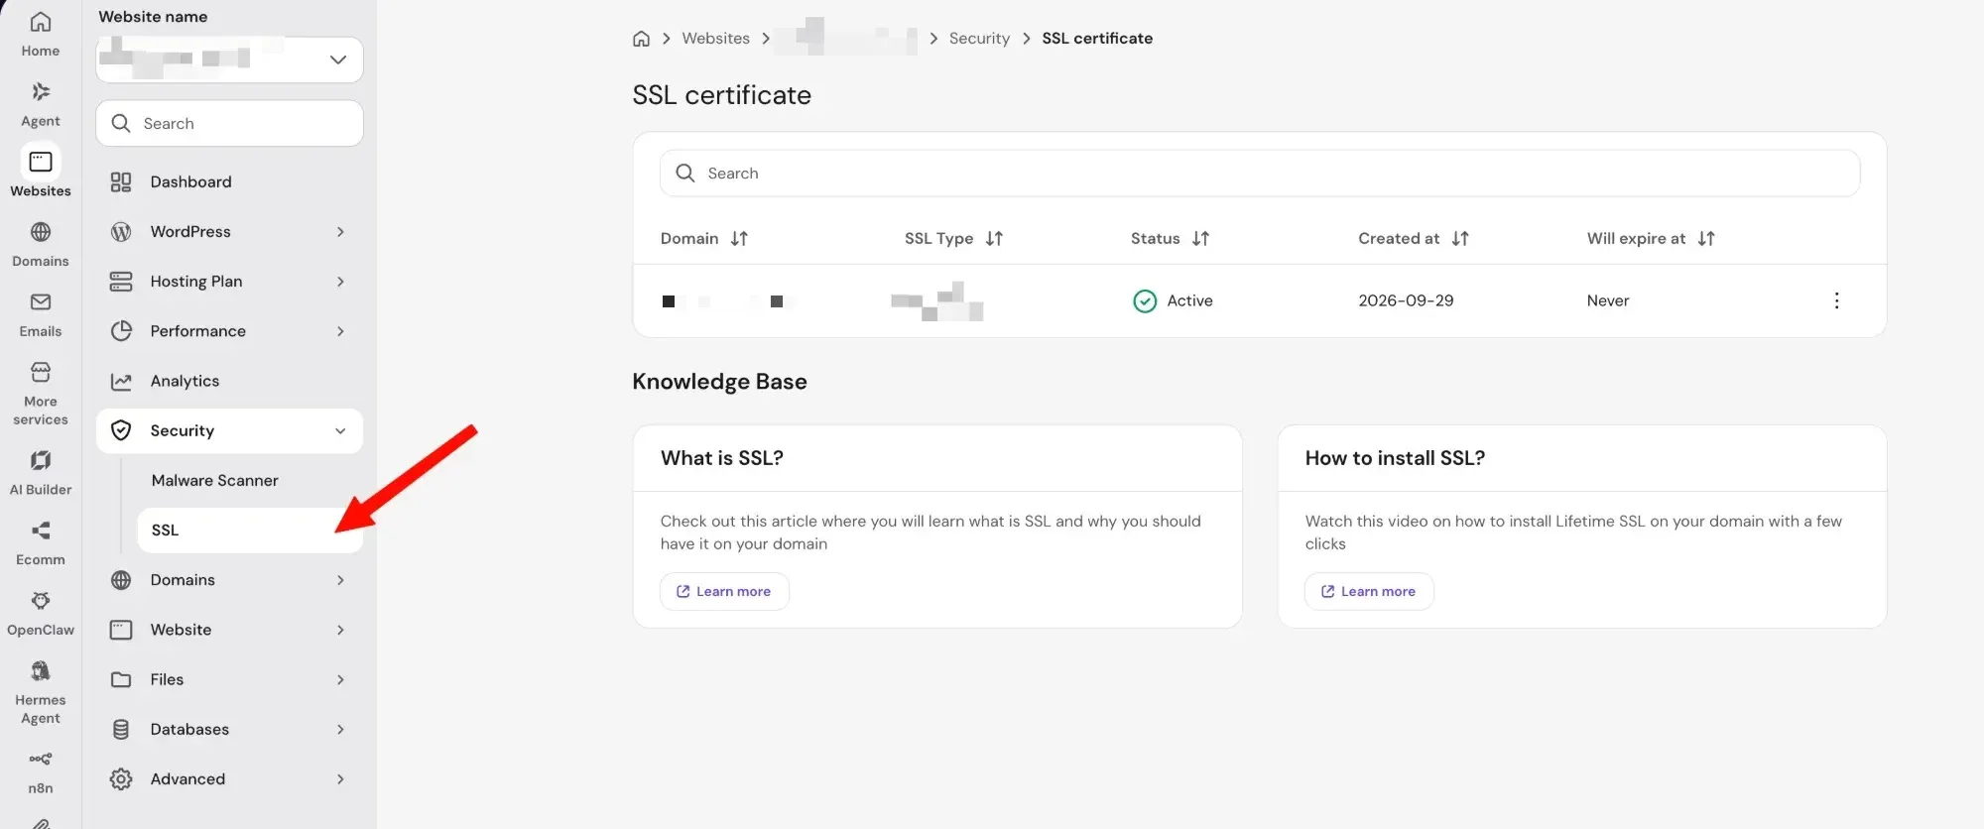
Task: Expand the Advanced chevron
Action: 340,779
